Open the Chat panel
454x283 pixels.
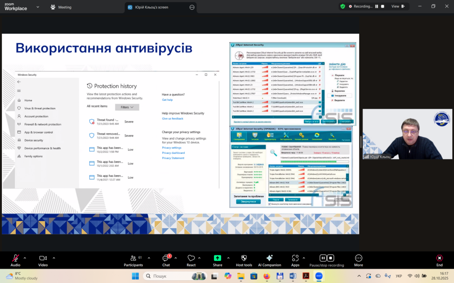tap(166, 258)
